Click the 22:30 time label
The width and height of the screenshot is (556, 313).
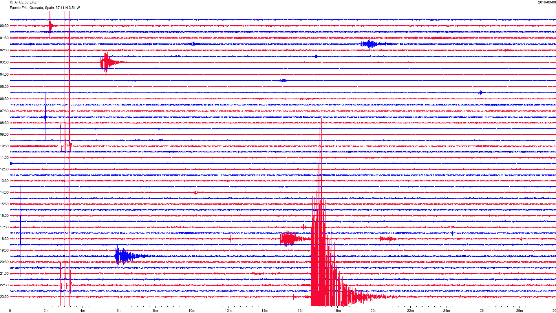point(4,285)
